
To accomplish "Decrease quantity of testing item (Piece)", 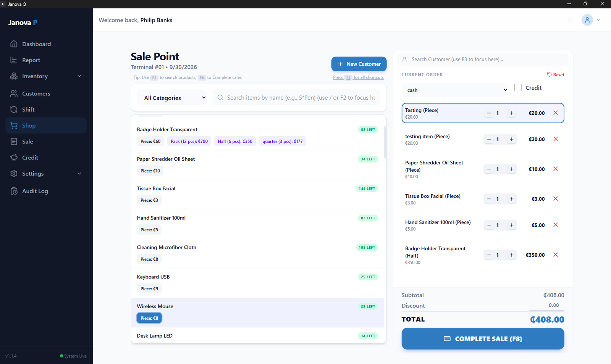I will [x=489, y=140].
